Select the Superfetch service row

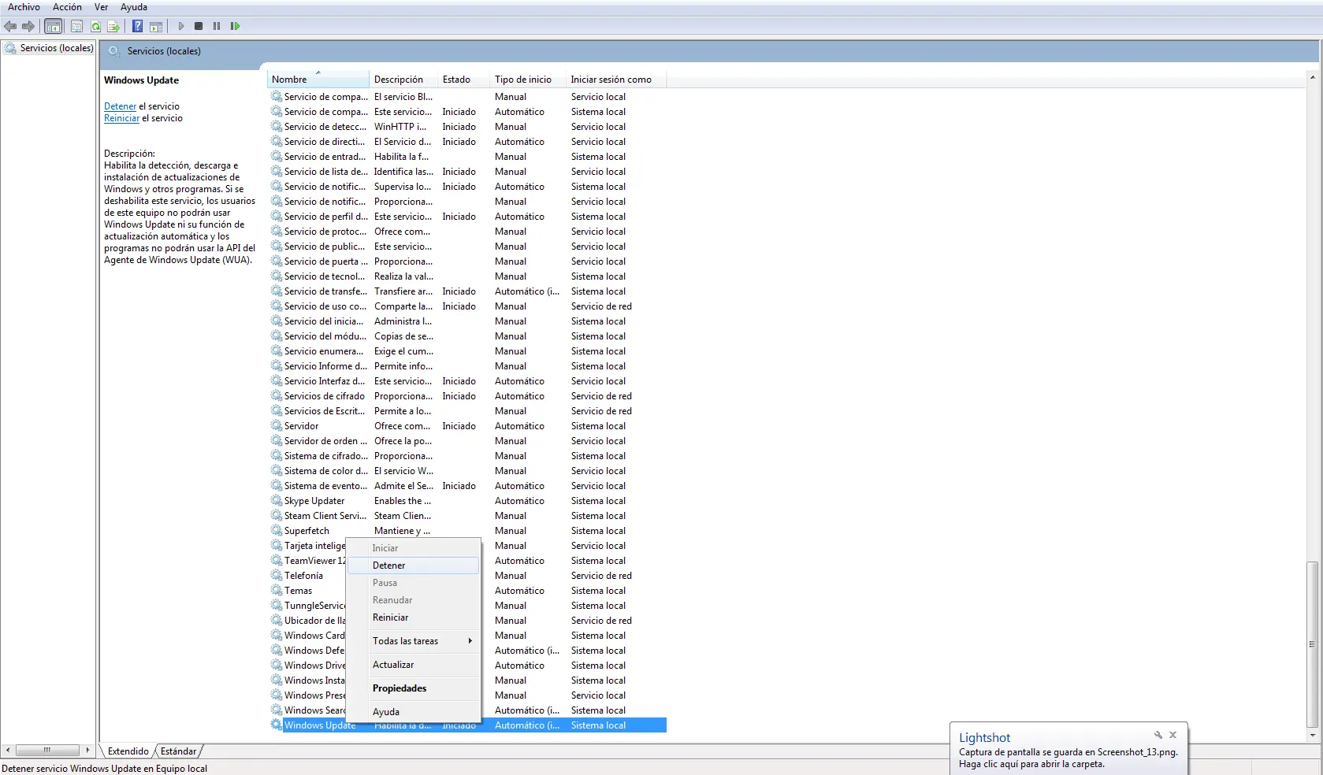(468, 531)
